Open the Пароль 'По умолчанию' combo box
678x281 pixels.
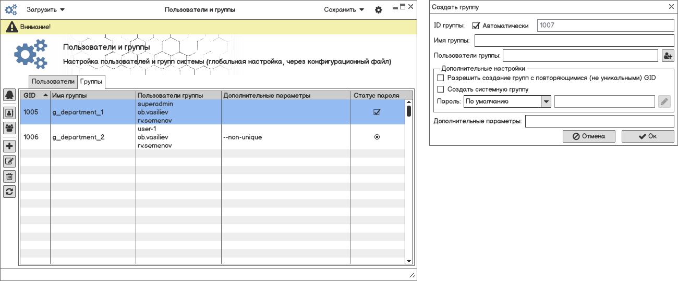click(507, 101)
